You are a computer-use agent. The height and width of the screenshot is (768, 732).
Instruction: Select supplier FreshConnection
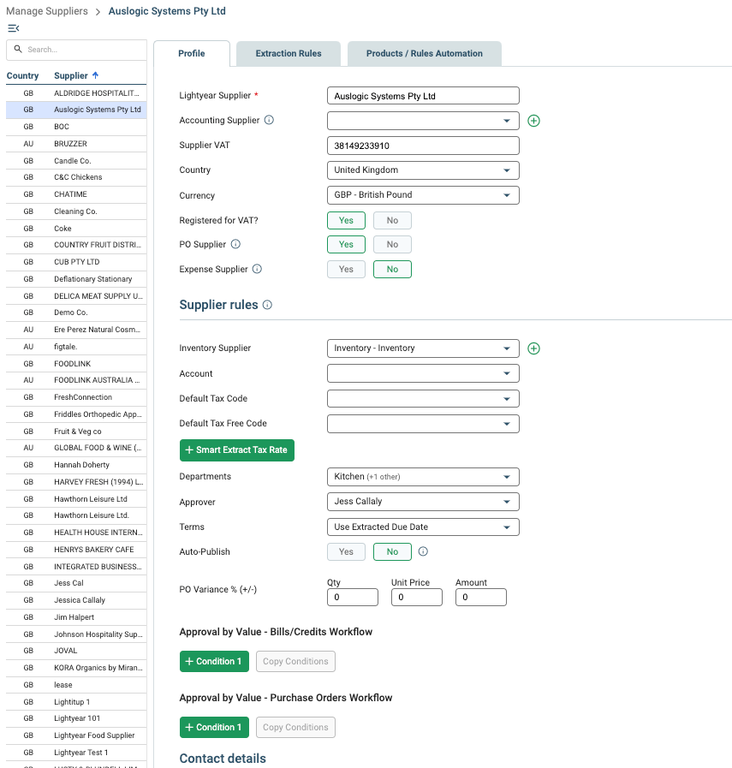tap(76, 397)
